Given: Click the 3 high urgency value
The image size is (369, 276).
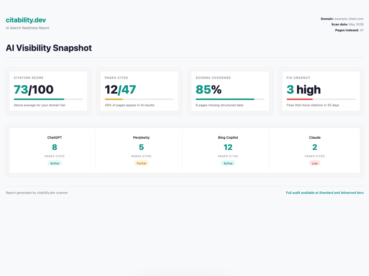Looking at the screenshot, I should 304,90.
